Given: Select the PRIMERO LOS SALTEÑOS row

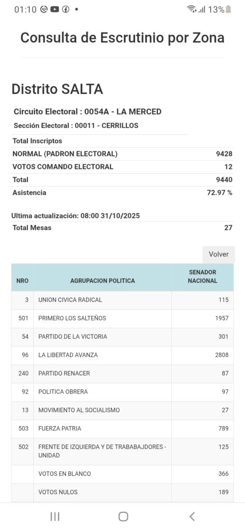Looking at the screenshot, I should tap(122, 318).
